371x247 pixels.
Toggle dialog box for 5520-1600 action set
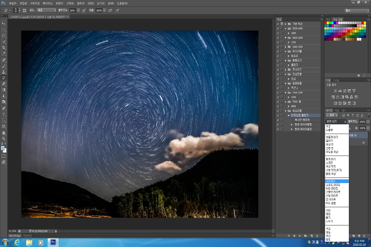click(x=282, y=28)
